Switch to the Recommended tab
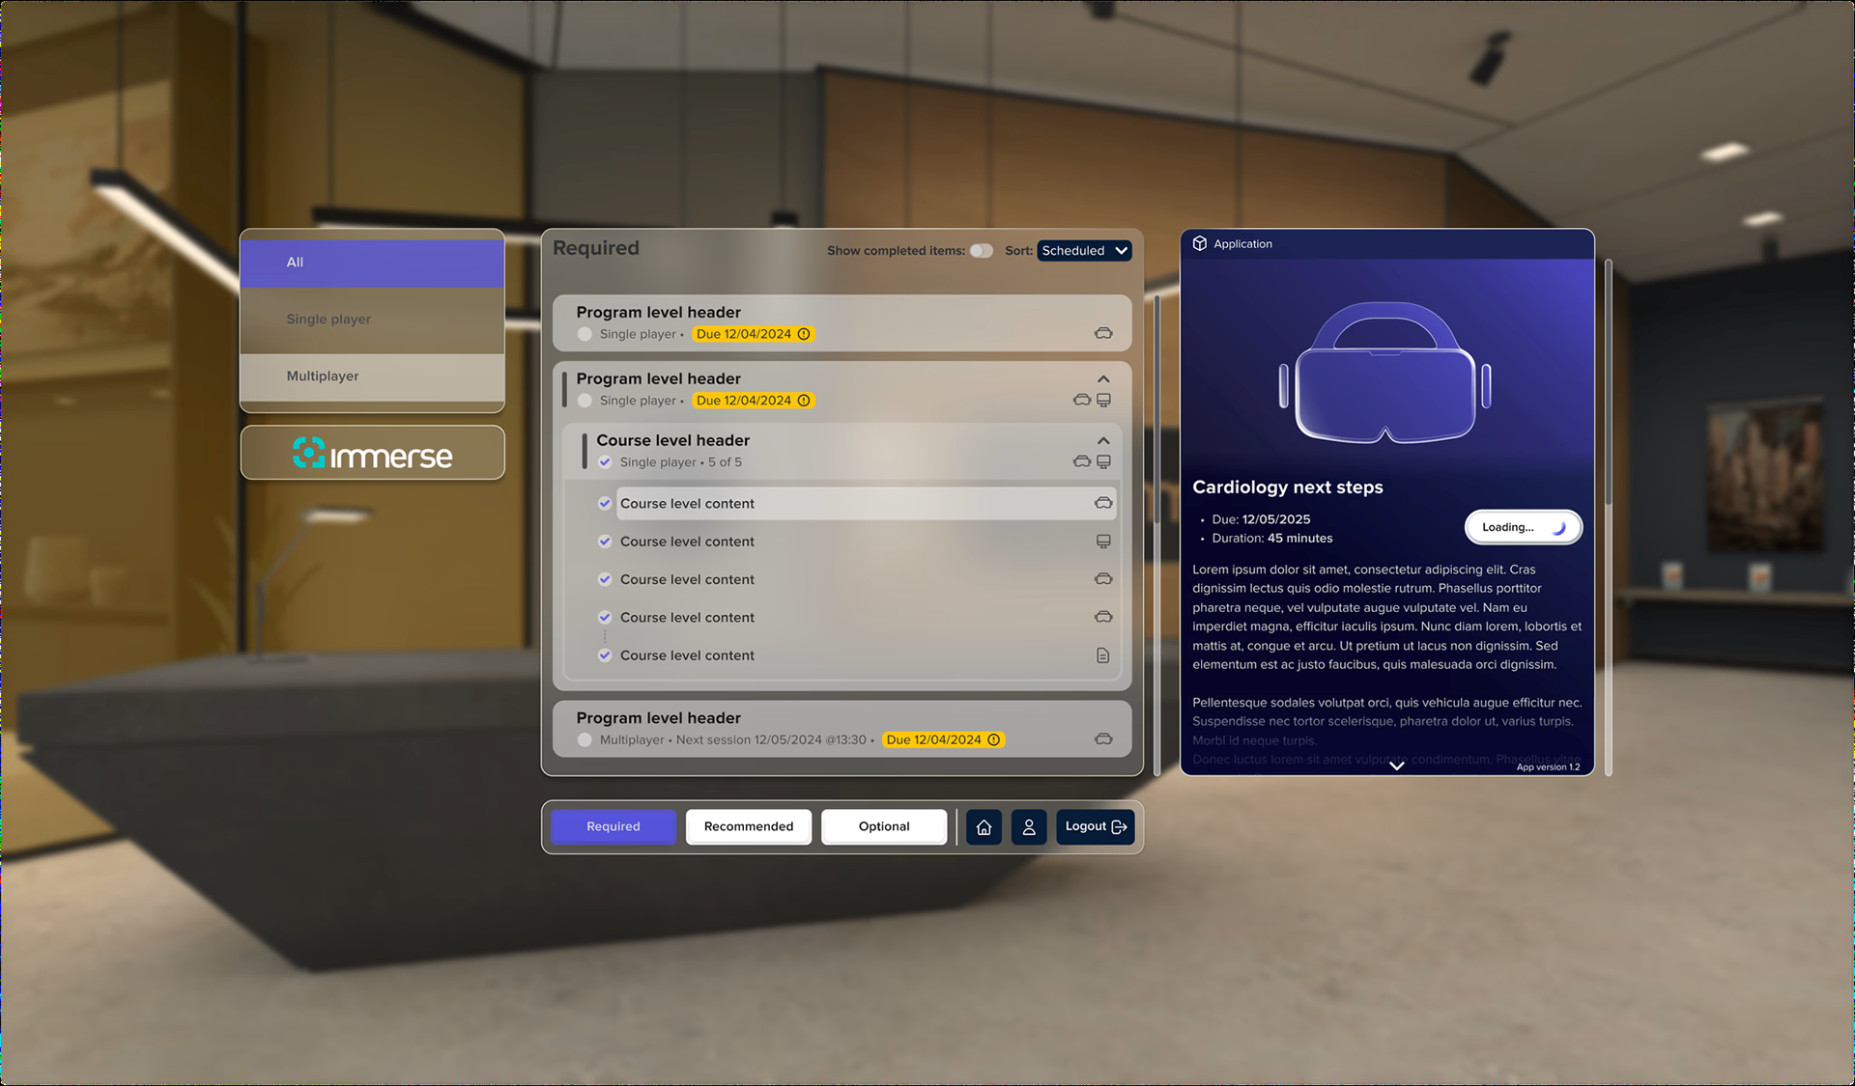1855x1086 pixels. click(748, 826)
